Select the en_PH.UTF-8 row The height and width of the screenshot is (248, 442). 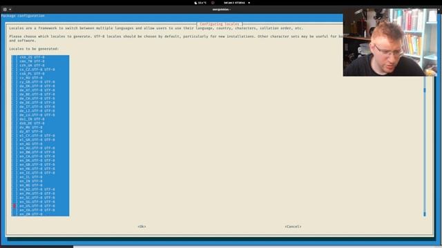point(40,194)
